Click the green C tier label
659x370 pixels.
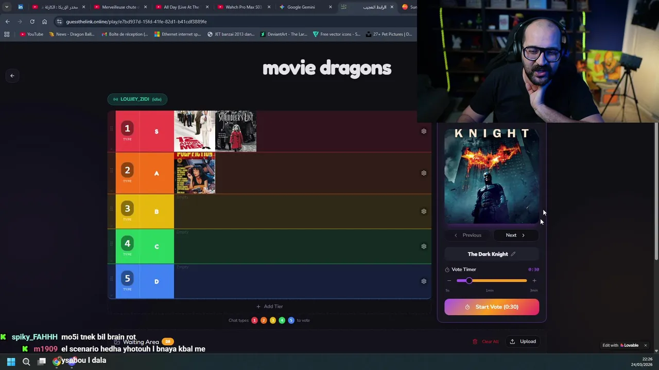coord(157,246)
